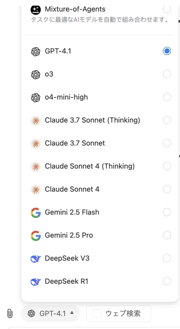Click the ウェブ検索 button label
The height and width of the screenshot is (329, 180).
coord(123,314)
